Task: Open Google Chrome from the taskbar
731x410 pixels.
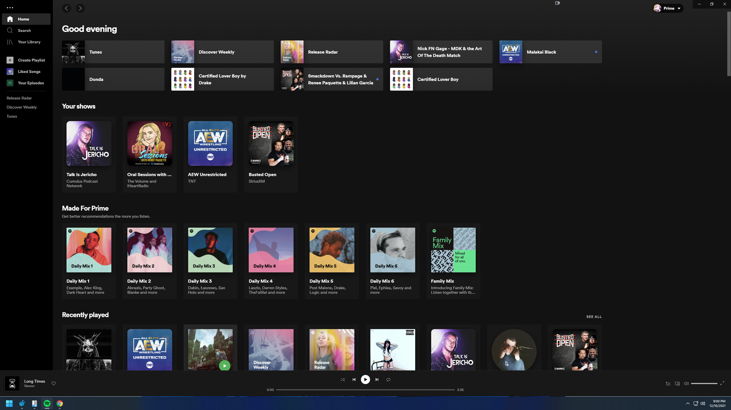Action: point(60,403)
